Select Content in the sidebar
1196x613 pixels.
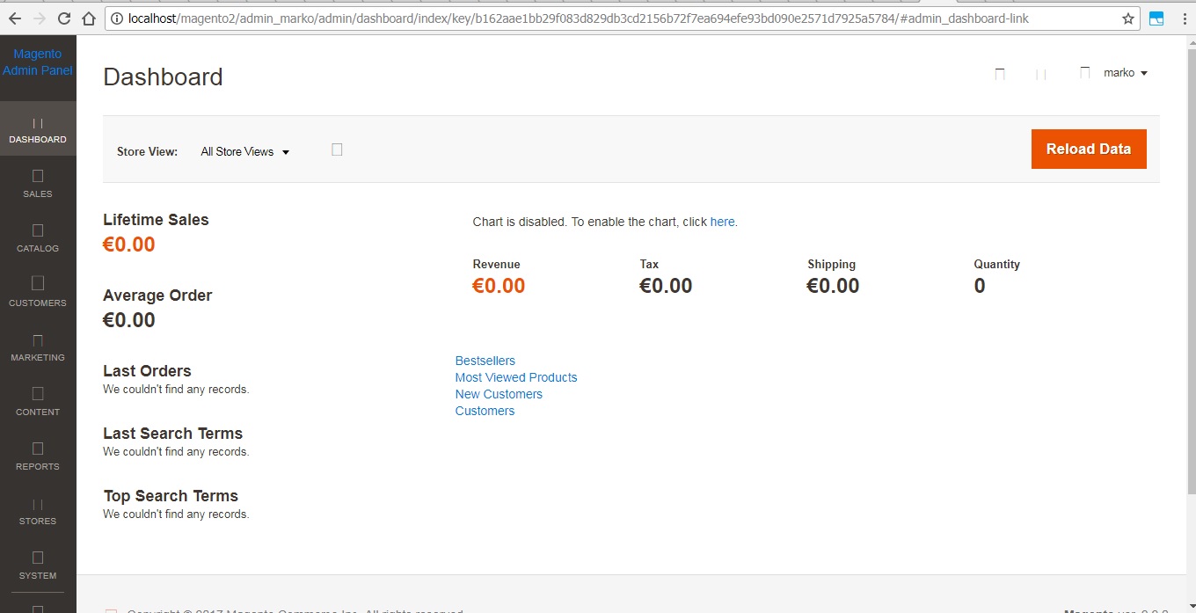pyautogui.click(x=38, y=402)
